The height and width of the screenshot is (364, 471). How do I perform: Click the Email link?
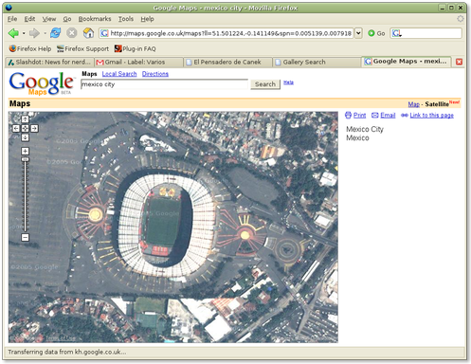coord(388,115)
